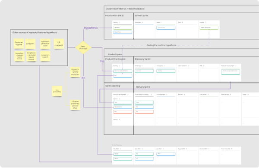Click the August column header in roadmap

click(x=183, y=149)
